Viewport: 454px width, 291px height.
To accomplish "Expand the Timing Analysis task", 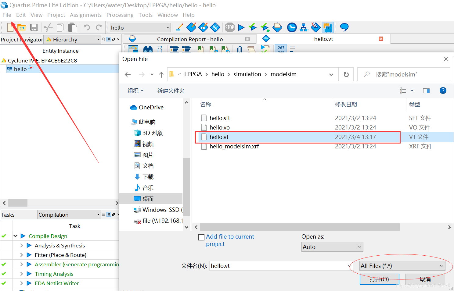I will 21,274.
